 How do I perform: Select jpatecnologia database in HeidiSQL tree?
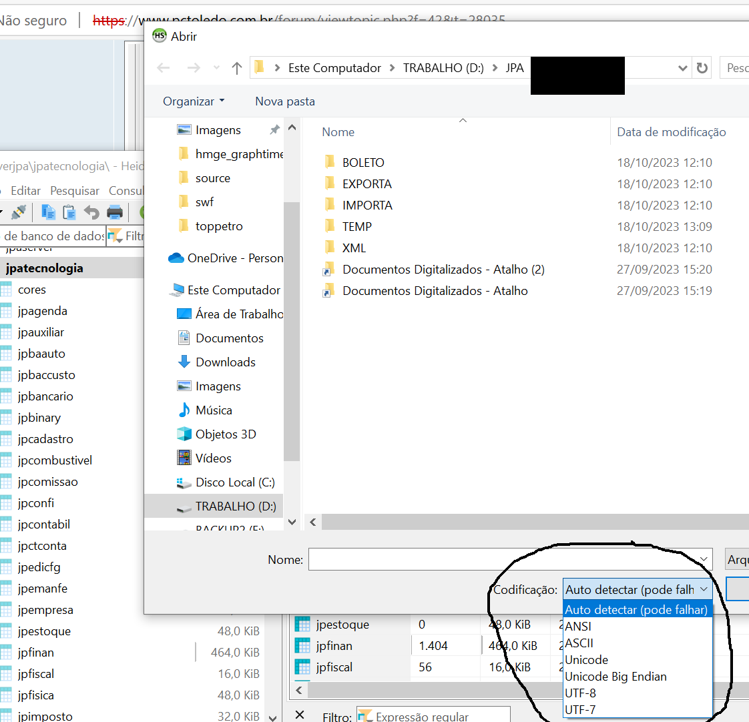coord(45,268)
